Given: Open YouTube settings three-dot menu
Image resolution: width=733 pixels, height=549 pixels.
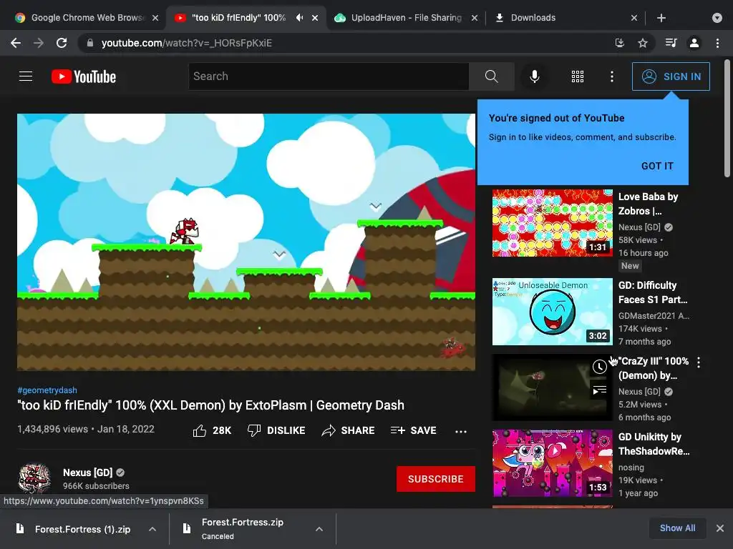Looking at the screenshot, I should point(612,76).
